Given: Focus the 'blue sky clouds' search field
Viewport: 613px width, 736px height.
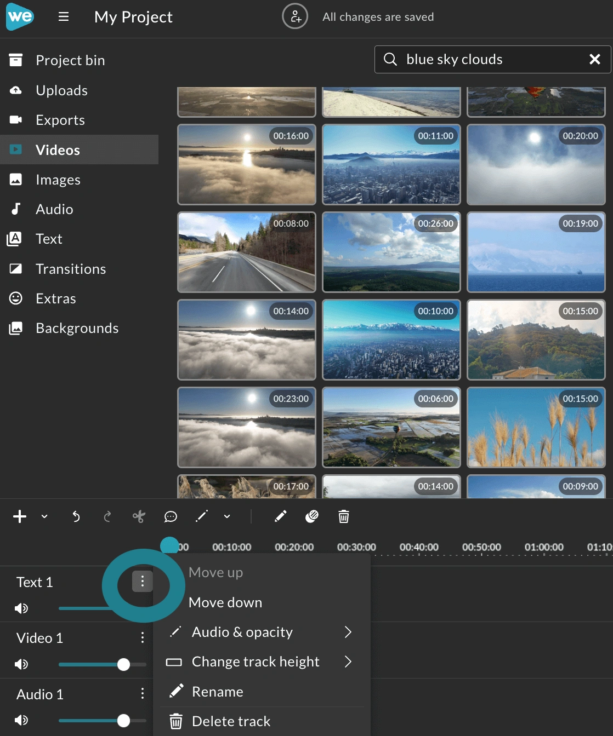Looking at the screenshot, I should 492,59.
